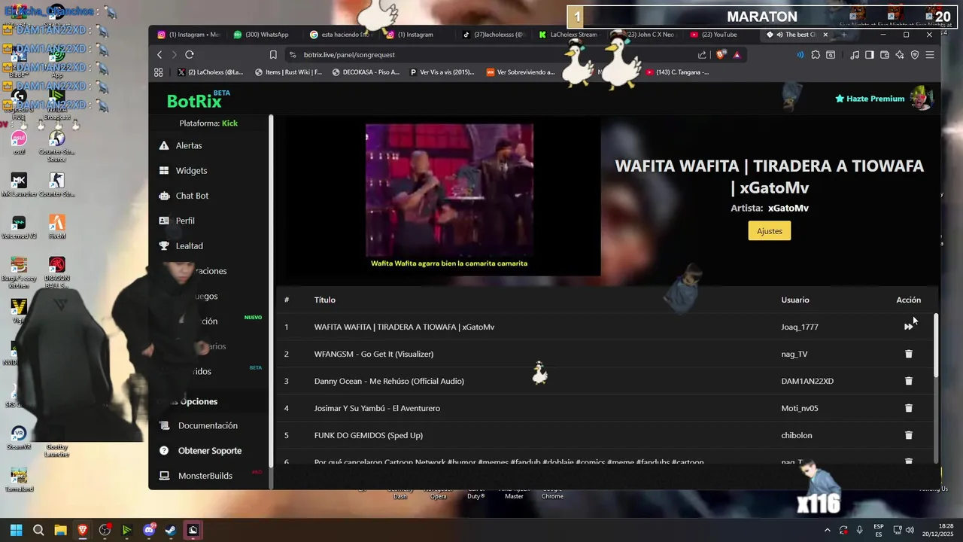Reload the botrix page
This screenshot has height=542, width=963.
(x=190, y=54)
